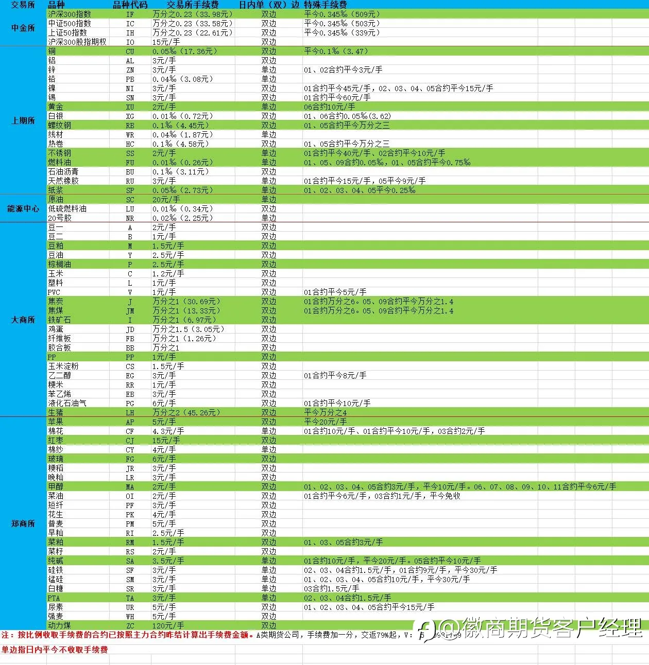Click the IF product code cell
649x665 pixels.
[130, 14]
